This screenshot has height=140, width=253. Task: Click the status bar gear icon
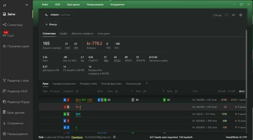tap(114, 137)
